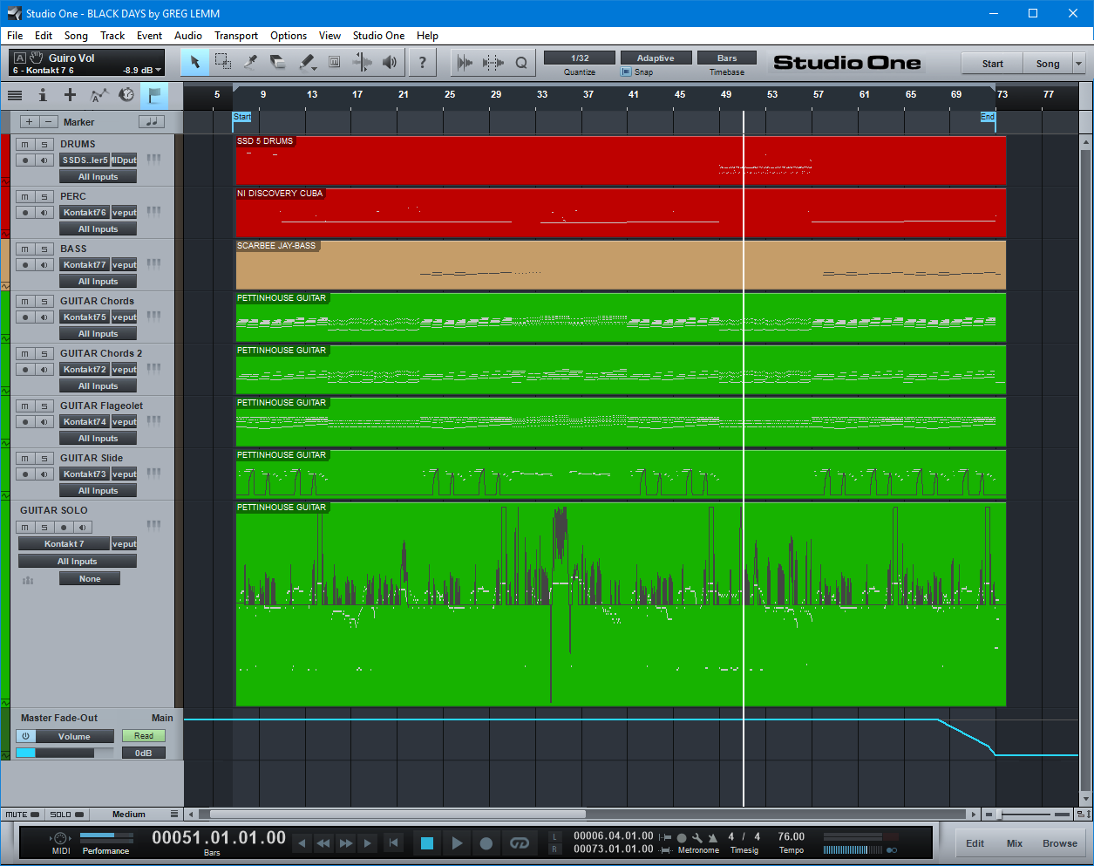Toggle Master Fade-Out automation power button

tap(26, 736)
